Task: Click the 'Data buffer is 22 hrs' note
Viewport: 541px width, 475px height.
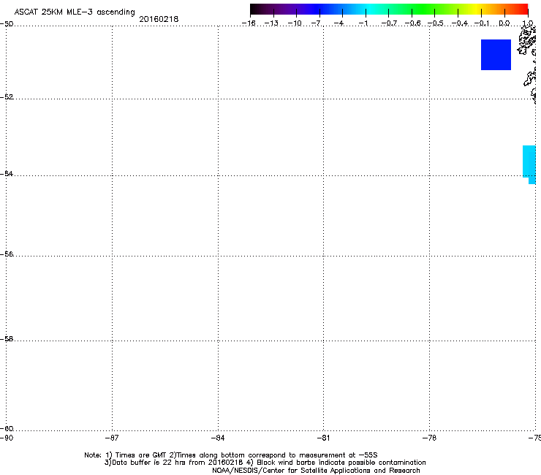Action: click(265, 463)
